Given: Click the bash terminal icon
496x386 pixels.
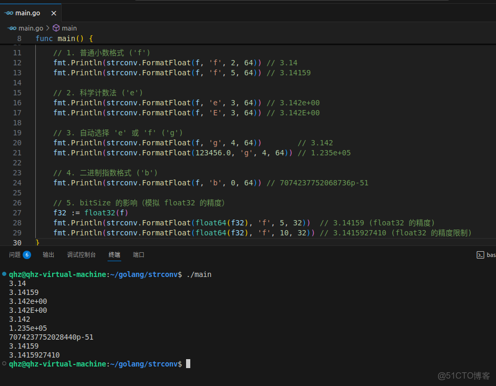Looking at the screenshot, I should [480, 255].
